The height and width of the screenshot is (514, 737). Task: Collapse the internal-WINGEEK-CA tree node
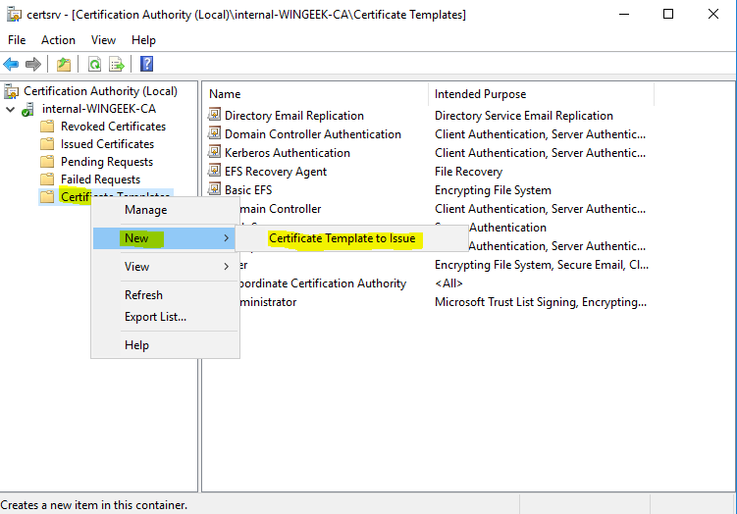[x=11, y=109]
